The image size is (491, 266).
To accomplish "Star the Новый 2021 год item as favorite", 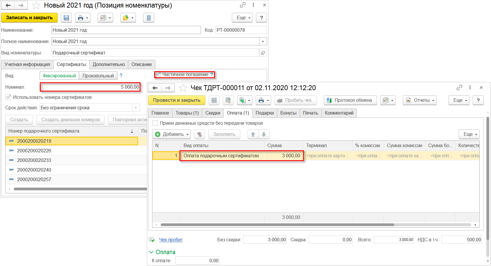I will [36, 5].
